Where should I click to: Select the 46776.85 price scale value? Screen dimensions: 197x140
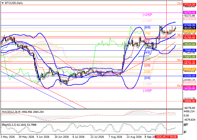pyautogui.click(x=190, y=108)
